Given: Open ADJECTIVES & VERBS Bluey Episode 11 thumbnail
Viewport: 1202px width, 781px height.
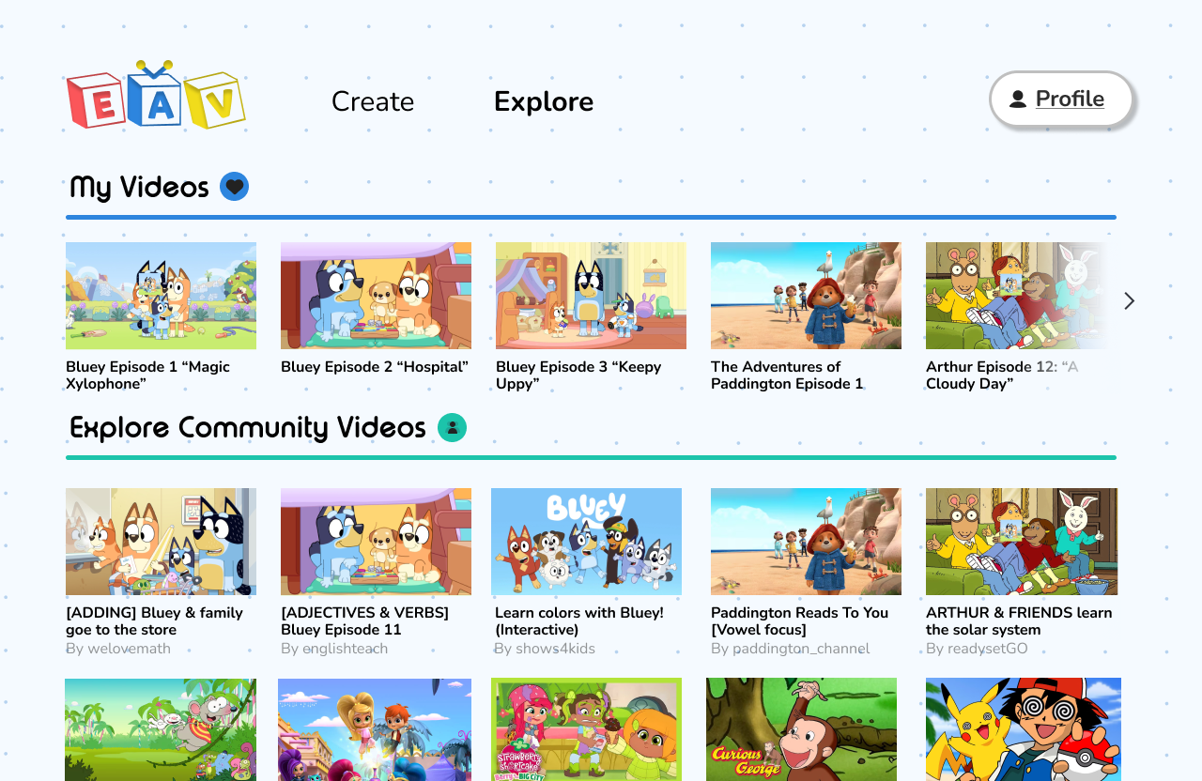Looking at the screenshot, I should click(376, 542).
